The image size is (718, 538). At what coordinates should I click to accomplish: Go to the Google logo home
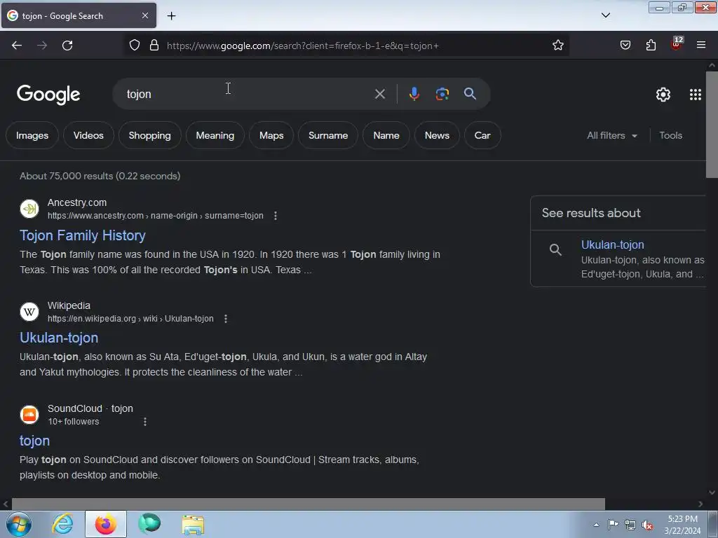click(48, 95)
